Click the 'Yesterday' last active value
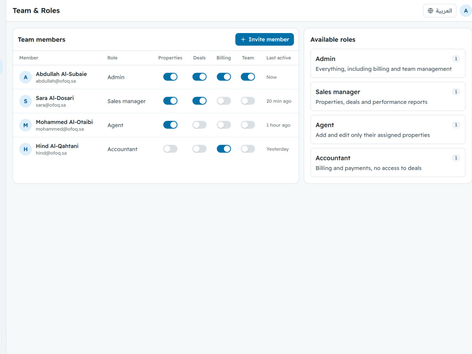The height and width of the screenshot is (354, 472). [278, 149]
